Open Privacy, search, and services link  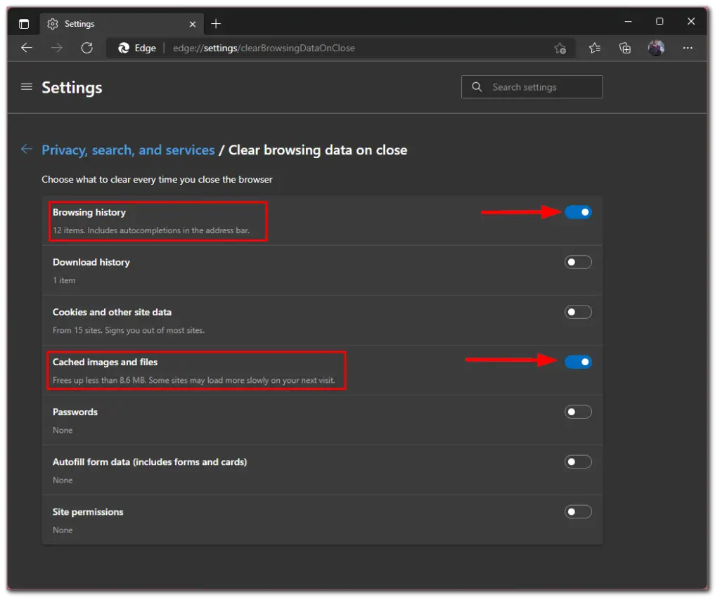point(128,150)
